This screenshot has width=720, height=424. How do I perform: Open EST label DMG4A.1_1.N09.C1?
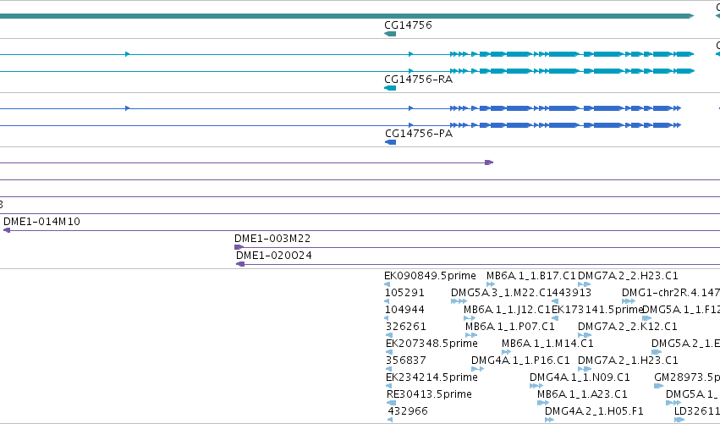pos(580,377)
